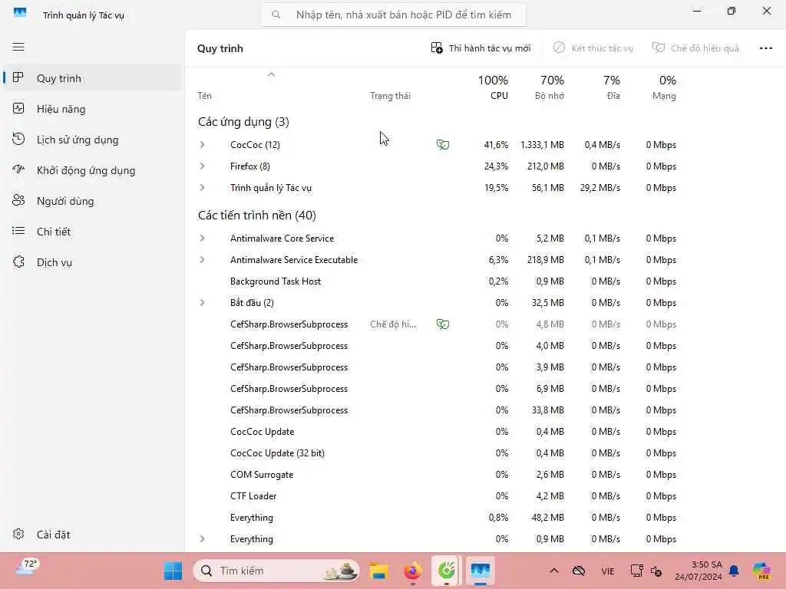Click Task Manager icon in taskbar
This screenshot has height=589, width=786.
pyautogui.click(x=481, y=571)
